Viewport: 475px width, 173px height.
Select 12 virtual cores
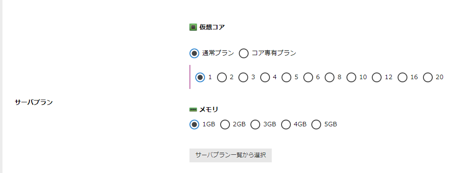click(377, 77)
